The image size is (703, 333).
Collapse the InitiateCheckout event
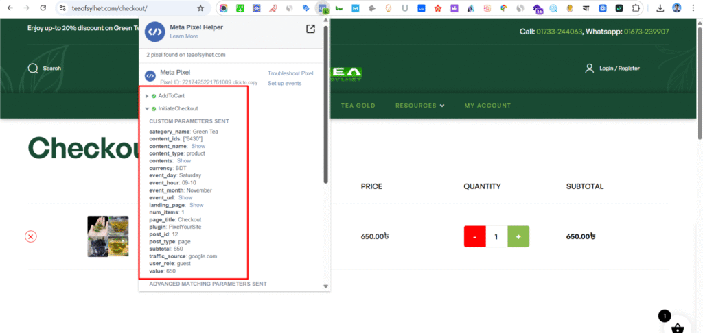click(x=147, y=108)
